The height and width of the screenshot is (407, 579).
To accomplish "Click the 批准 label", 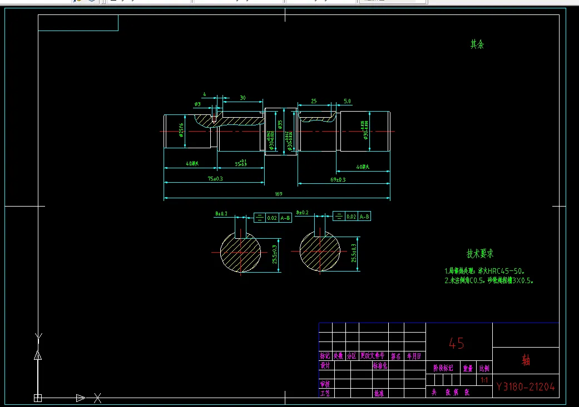I will tap(379, 393).
